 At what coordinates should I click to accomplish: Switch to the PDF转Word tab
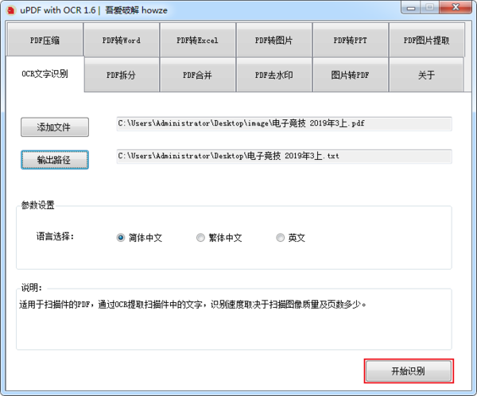pyautogui.click(x=122, y=40)
